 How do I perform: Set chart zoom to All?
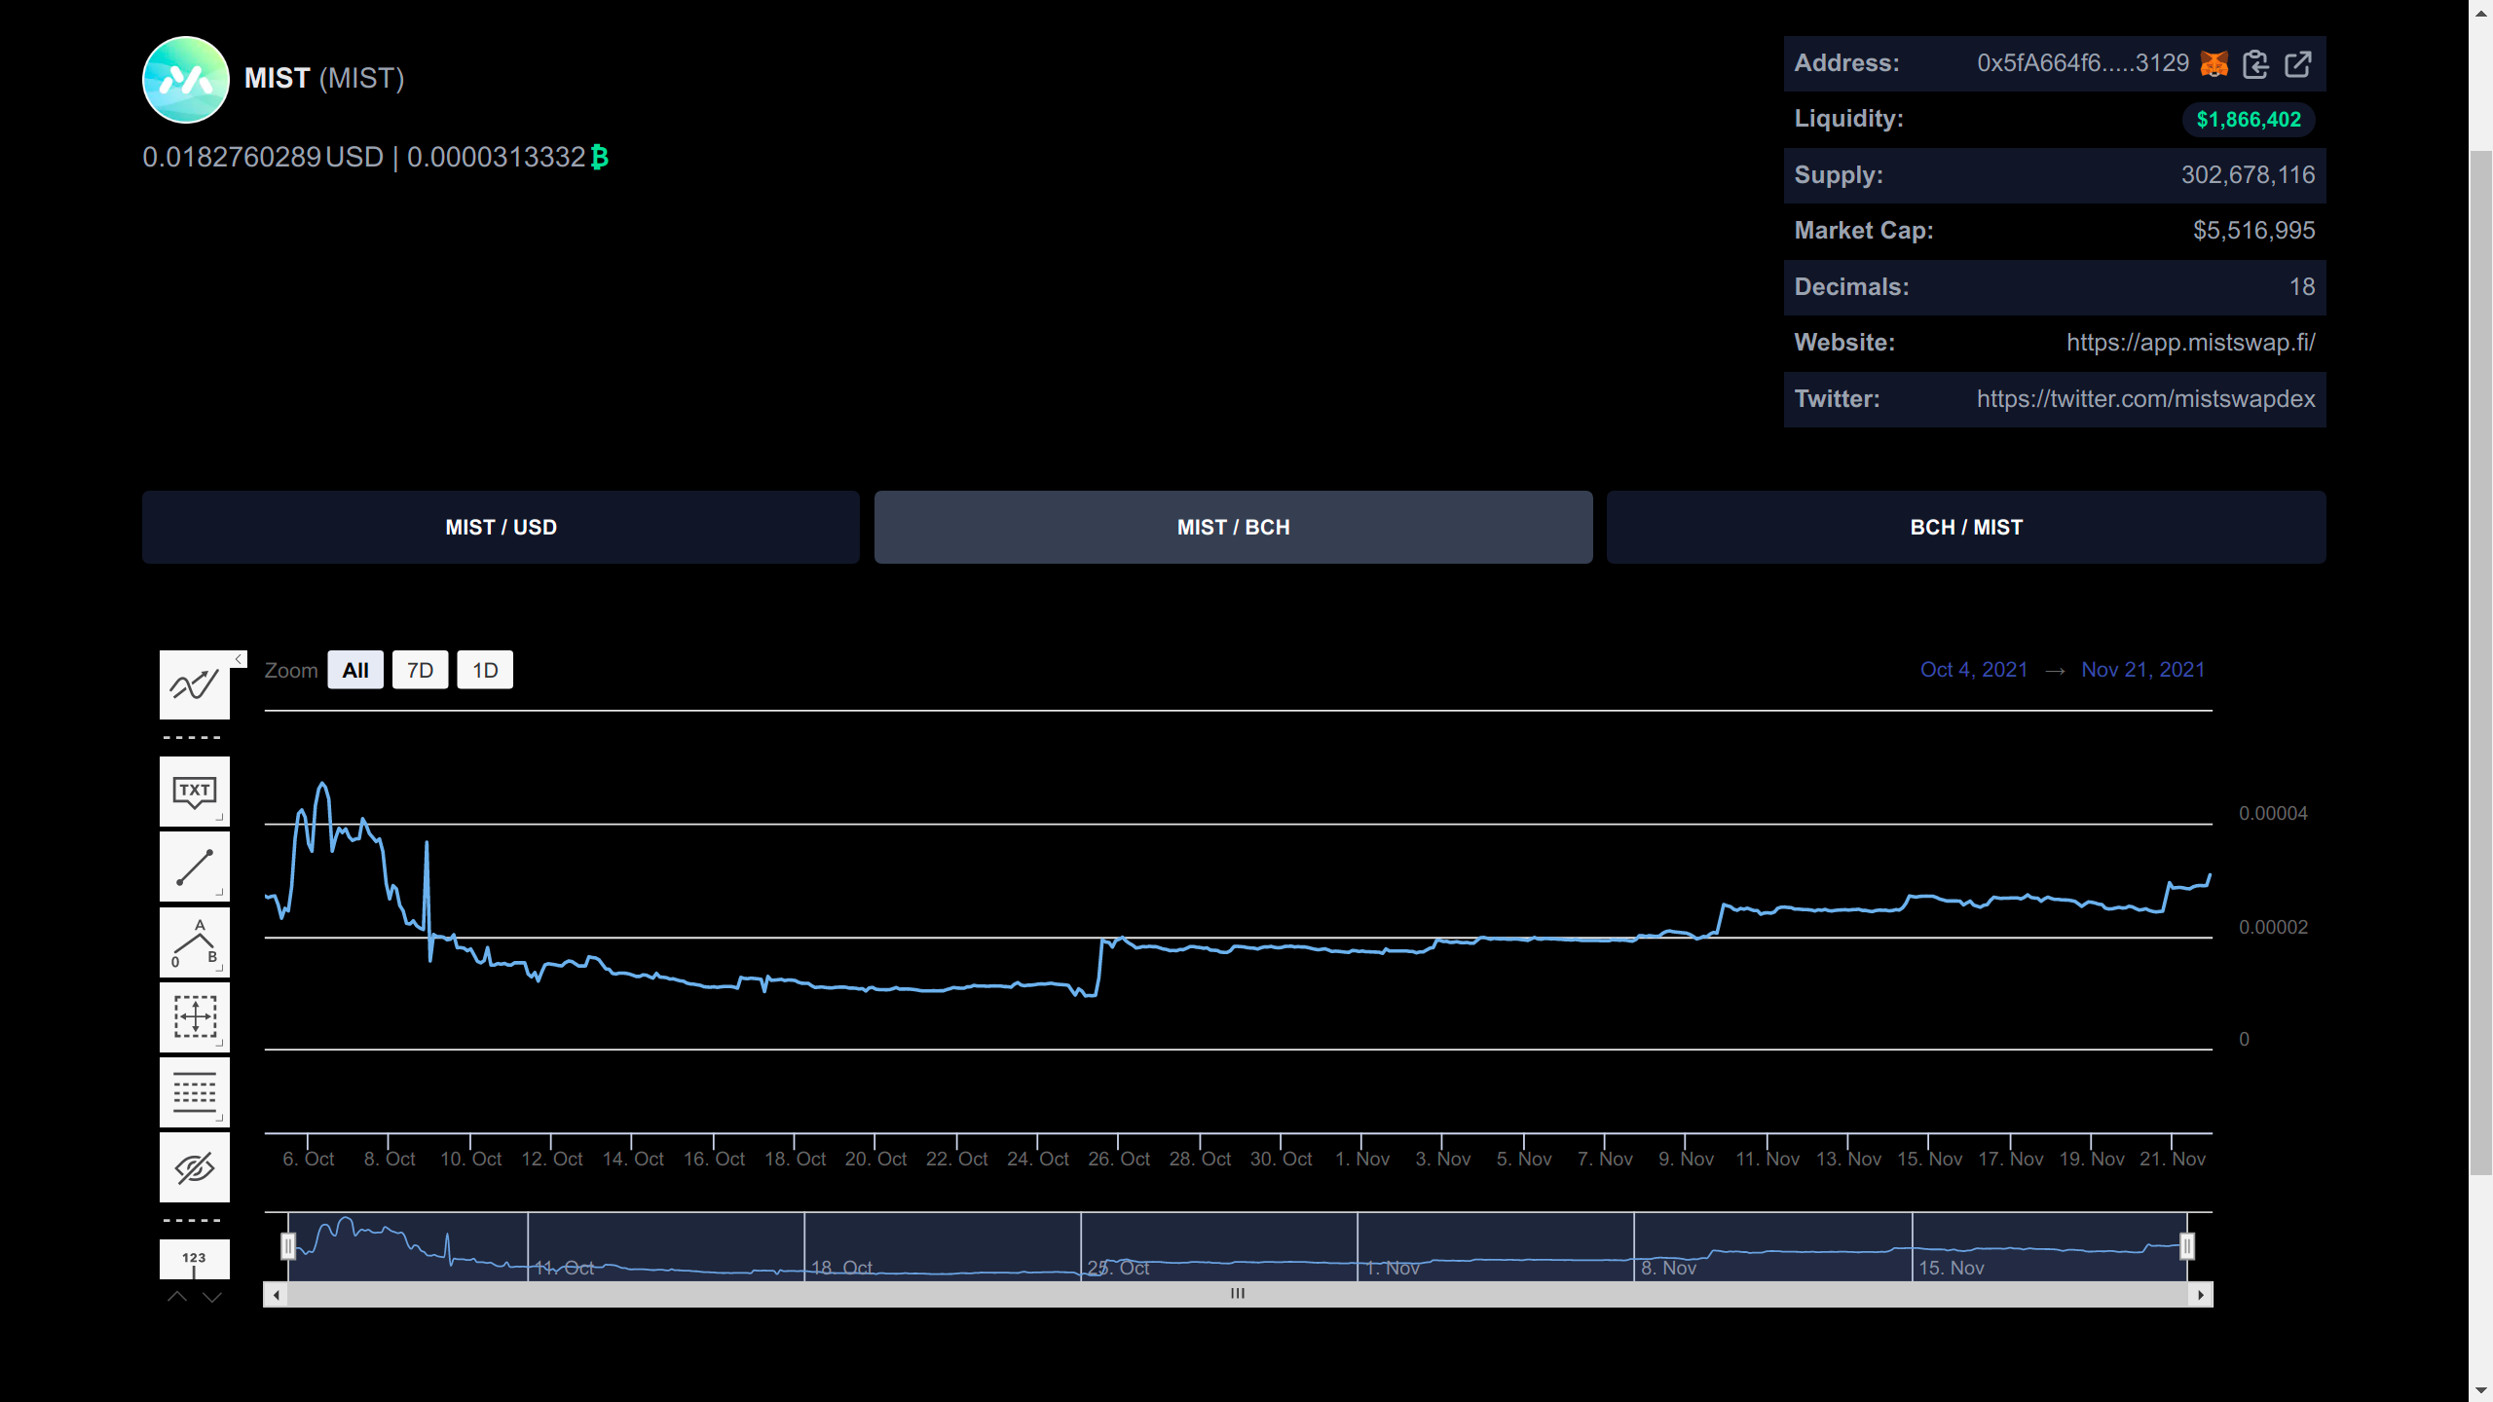pyautogui.click(x=355, y=670)
